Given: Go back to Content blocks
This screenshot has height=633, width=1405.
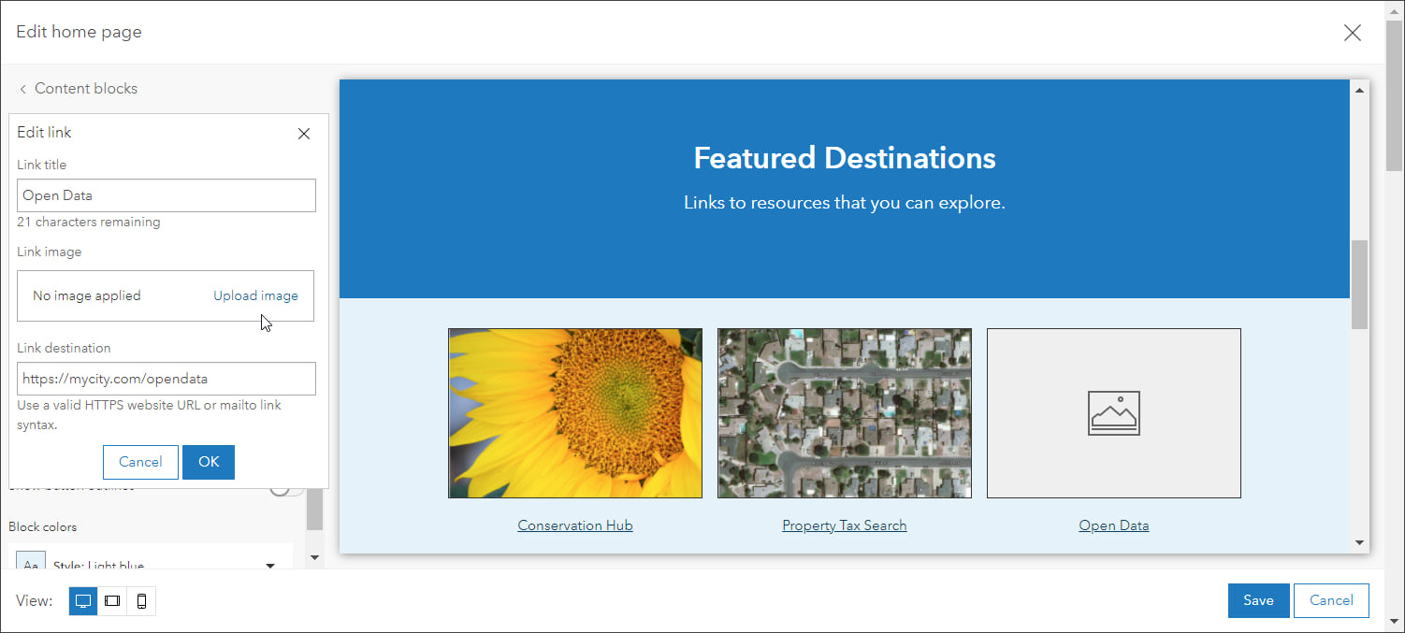Looking at the screenshot, I should point(78,89).
